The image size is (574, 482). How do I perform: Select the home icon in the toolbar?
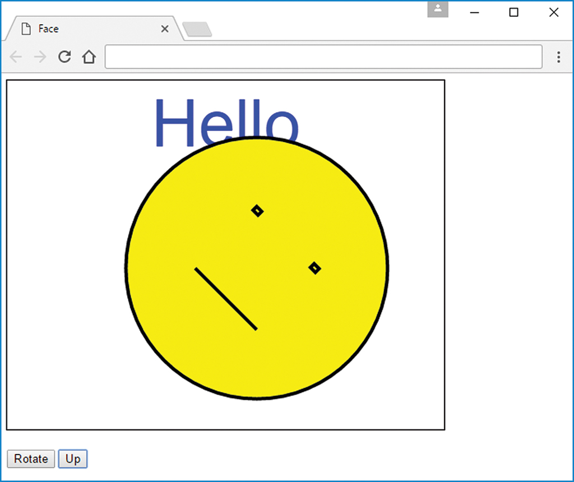[89, 57]
